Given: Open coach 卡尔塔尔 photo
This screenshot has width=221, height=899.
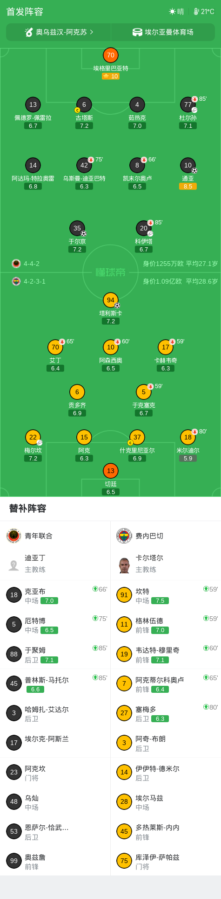Looking at the screenshot, I should 124,564.
